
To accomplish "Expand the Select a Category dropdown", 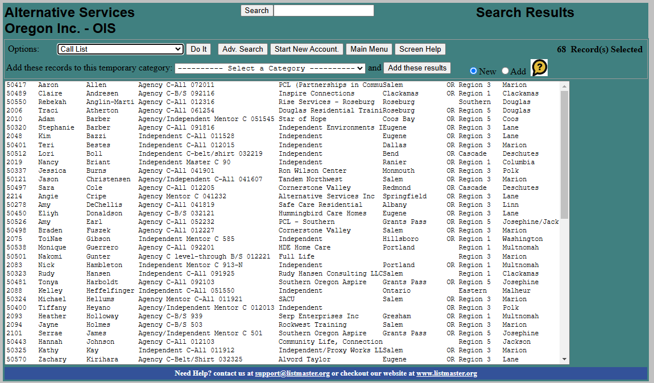I will click(270, 68).
